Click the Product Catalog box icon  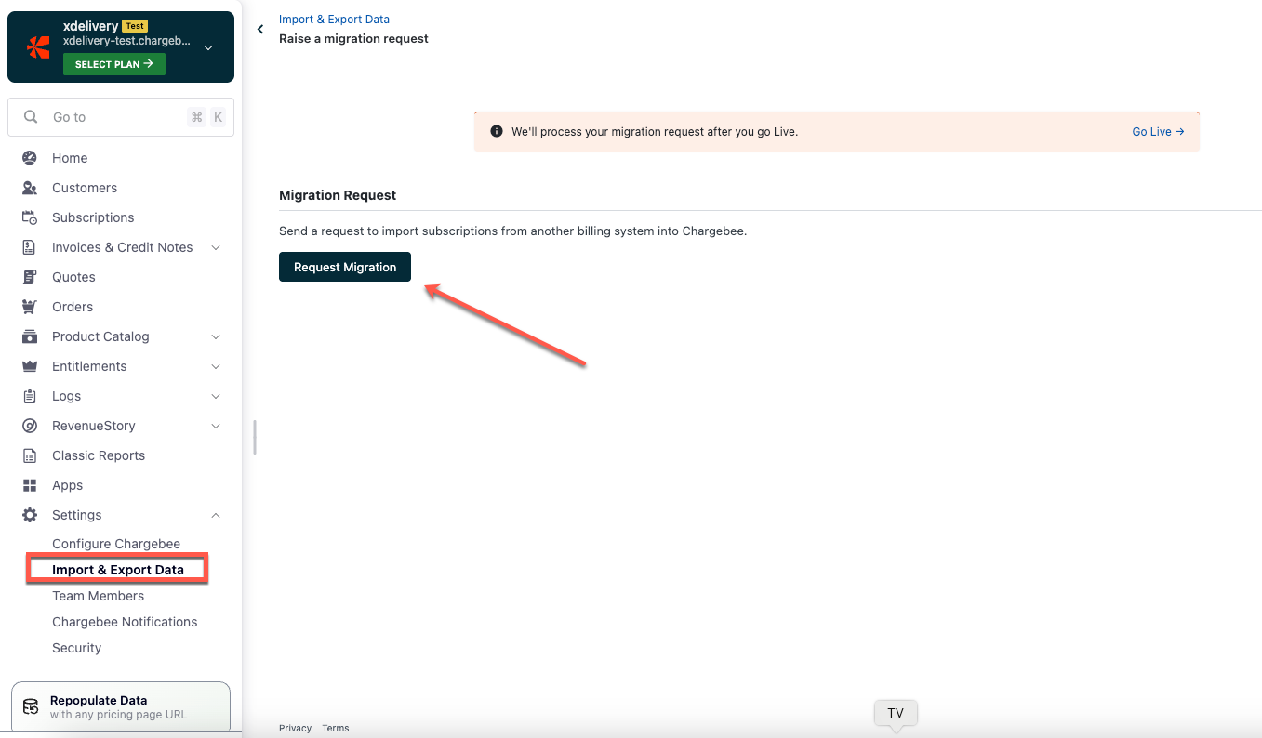(x=31, y=336)
